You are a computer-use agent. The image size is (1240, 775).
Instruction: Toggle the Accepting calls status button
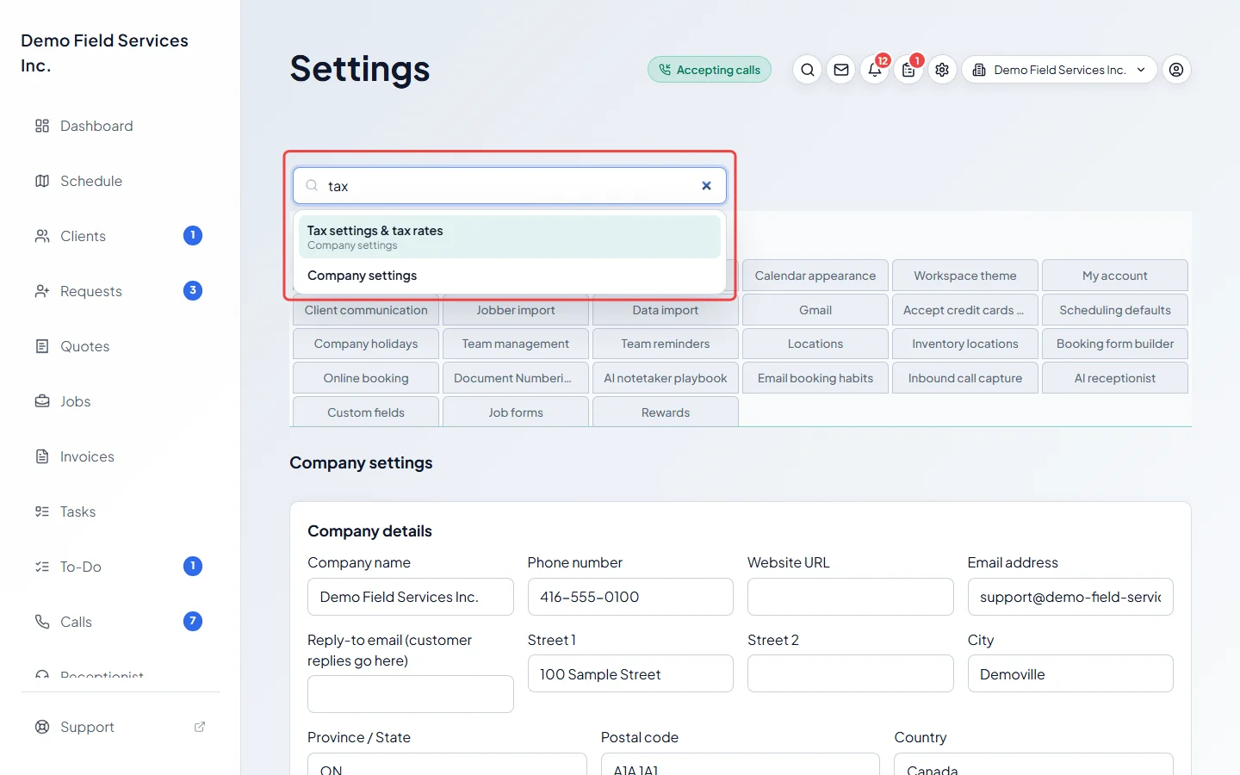(x=710, y=70)
